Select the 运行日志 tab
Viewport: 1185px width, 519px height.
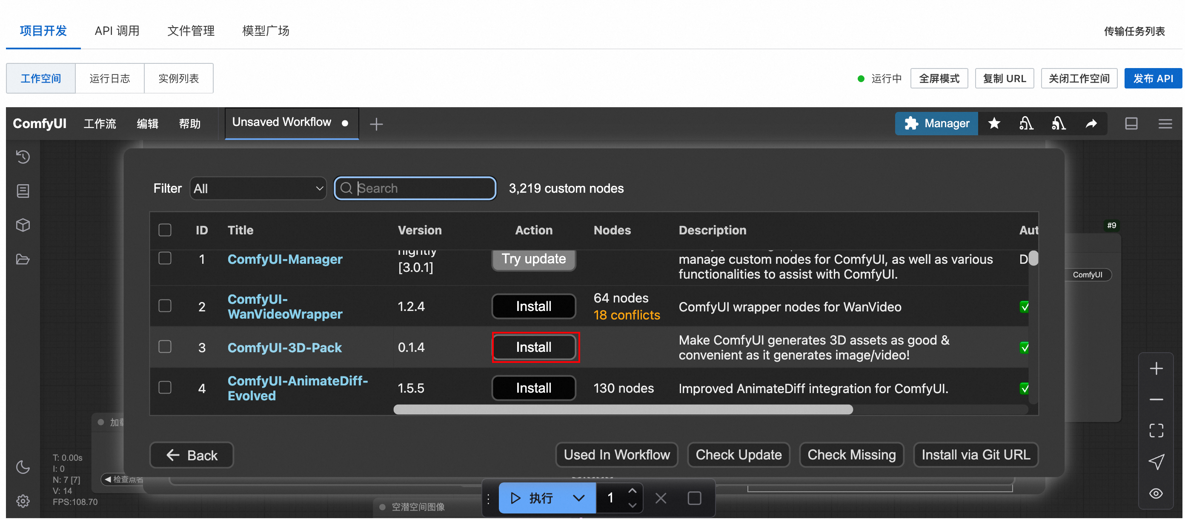point(109,79)
